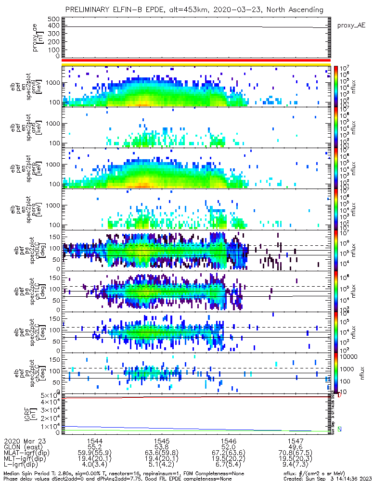Click the '1546' time tick label

pyautogui.click(x=229, y=442)
